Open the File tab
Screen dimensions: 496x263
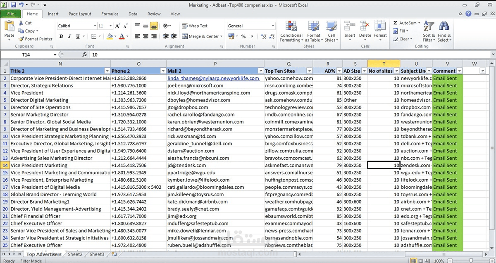11,14
